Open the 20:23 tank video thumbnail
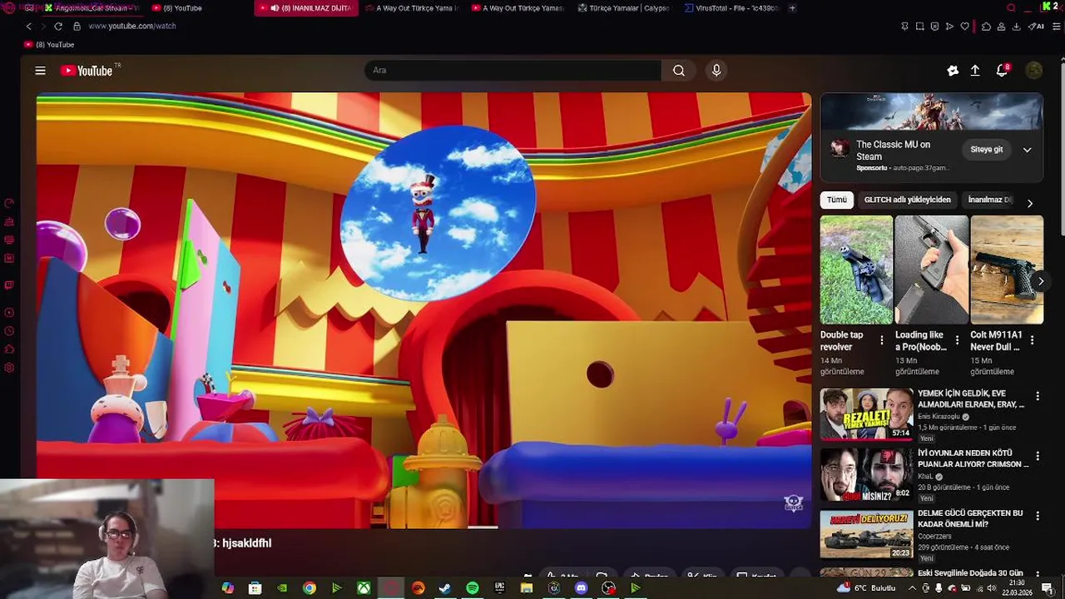Viewport: 1065px width, 599px height. (866, 533)
